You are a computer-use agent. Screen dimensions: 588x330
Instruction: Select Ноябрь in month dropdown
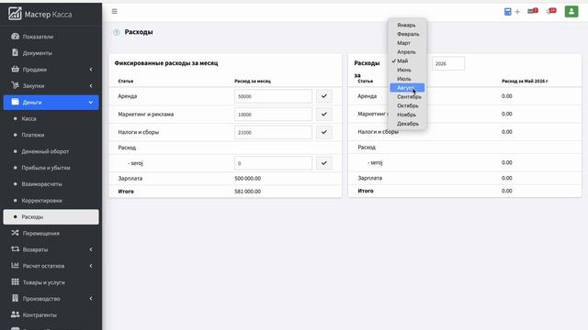[x=407, y=115]
